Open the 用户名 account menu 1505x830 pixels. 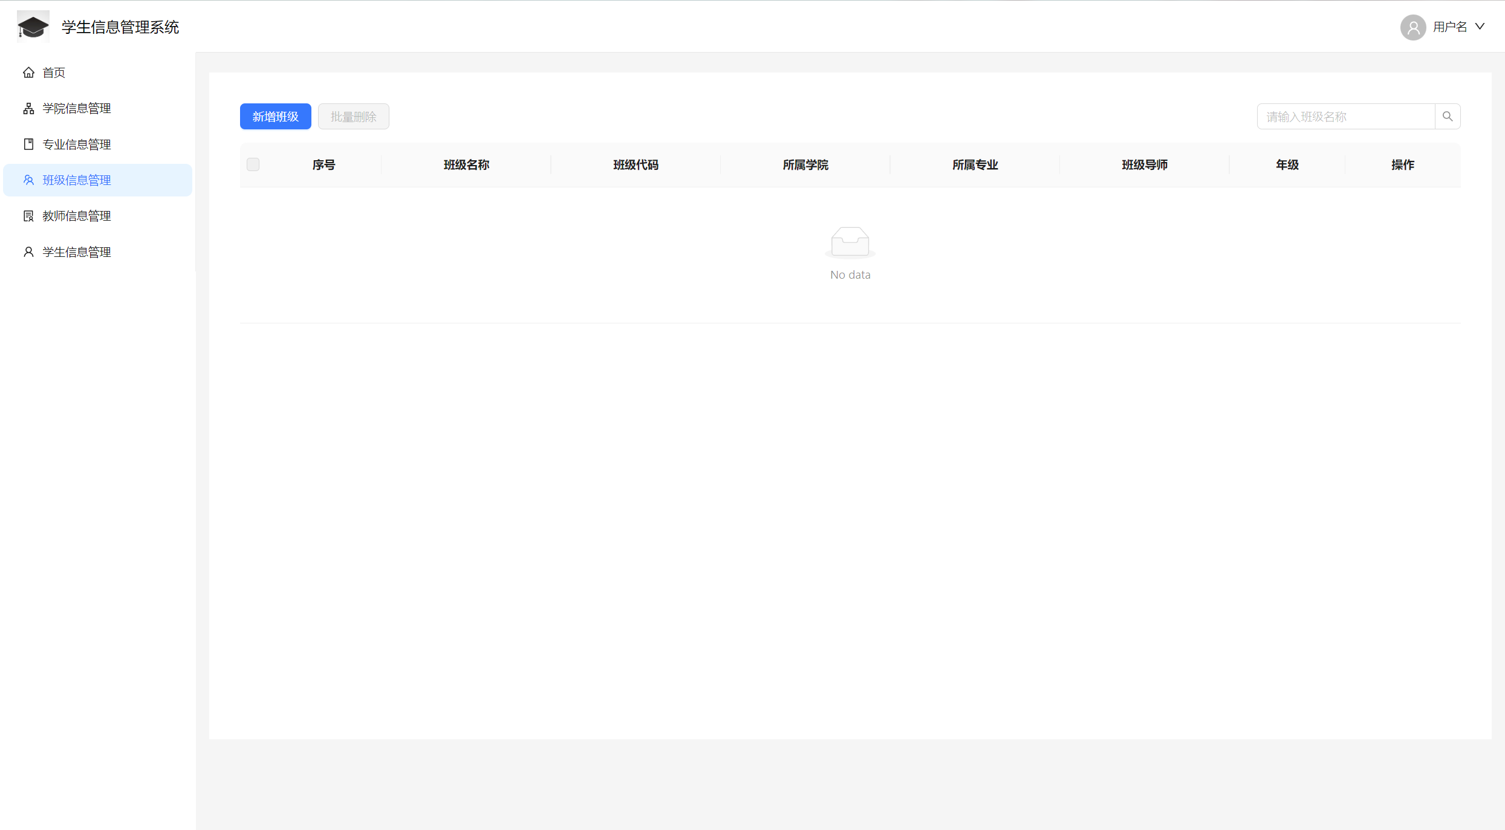tap(1449, 27)
